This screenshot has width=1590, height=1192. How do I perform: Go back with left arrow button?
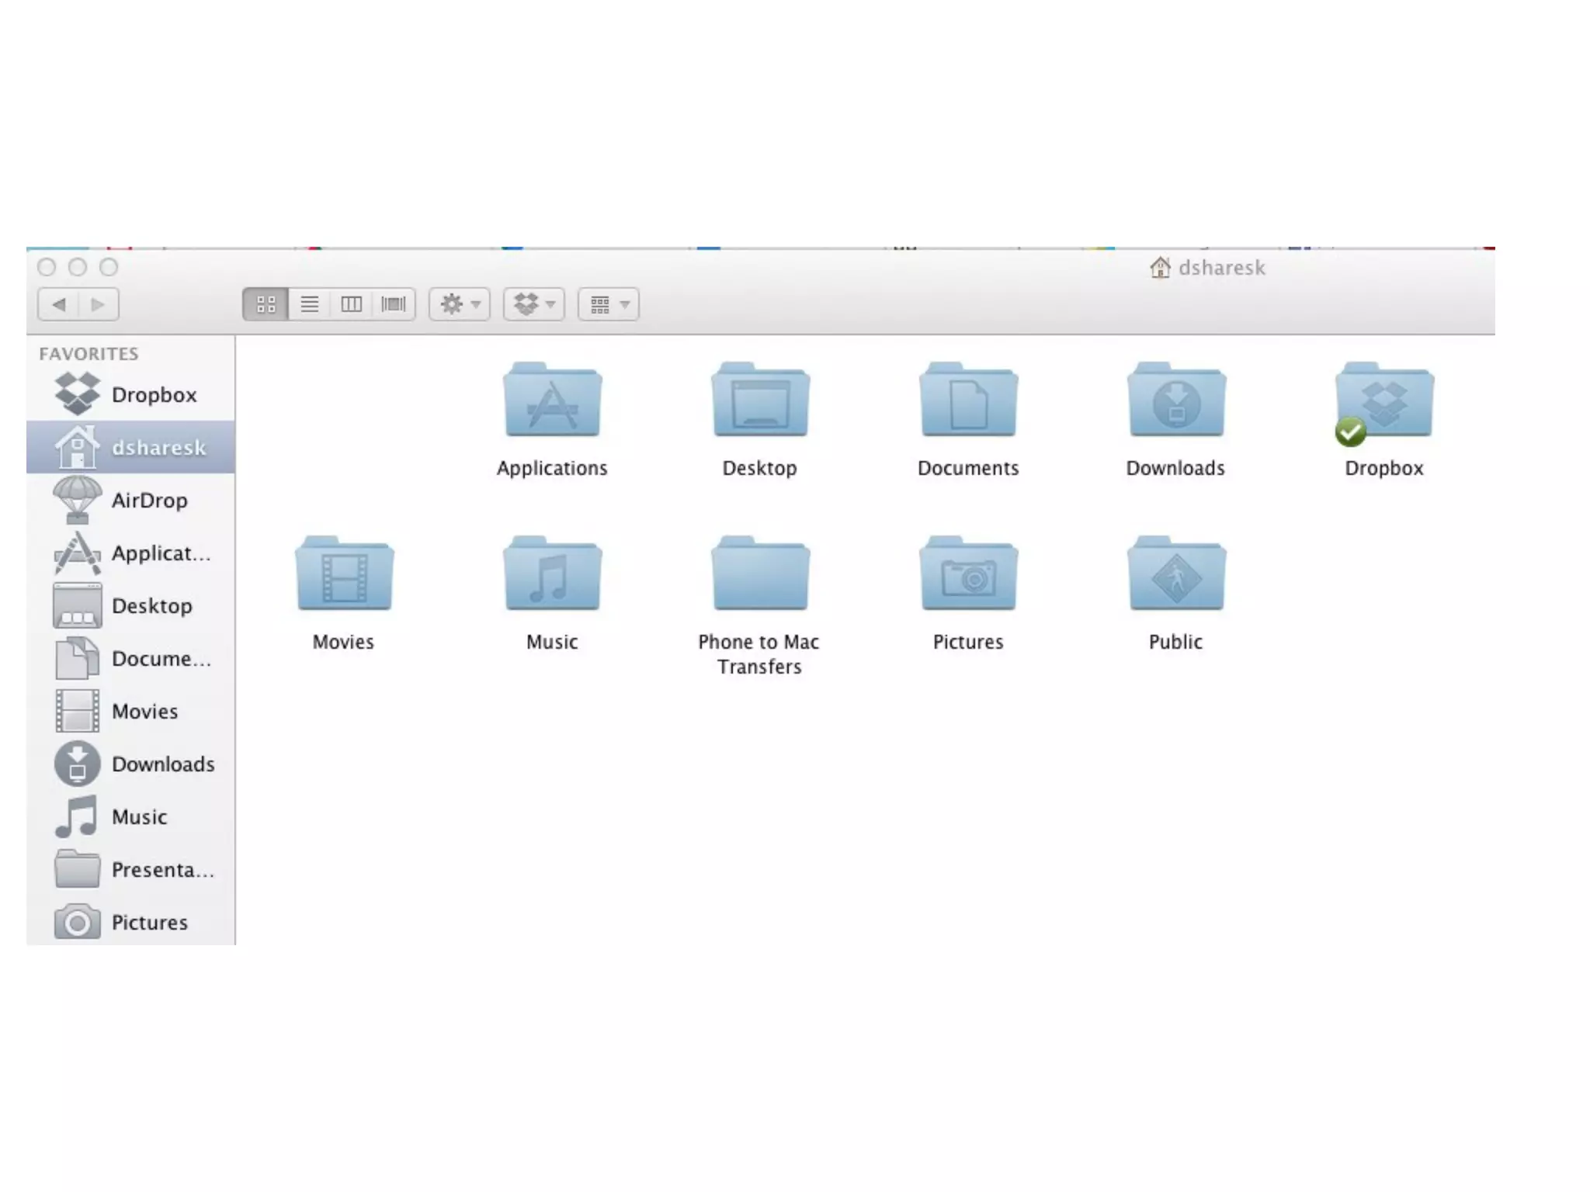click(58, 304)
